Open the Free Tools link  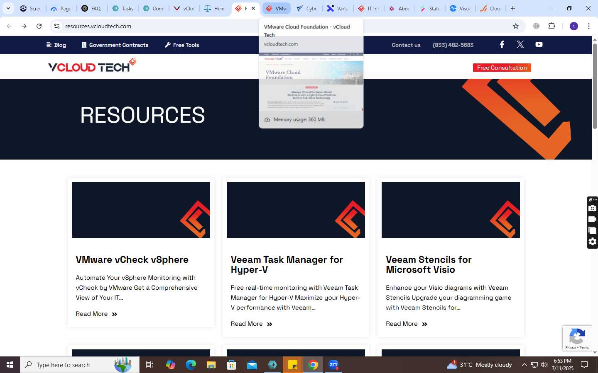pyautogui.click(x=182, y=45)
